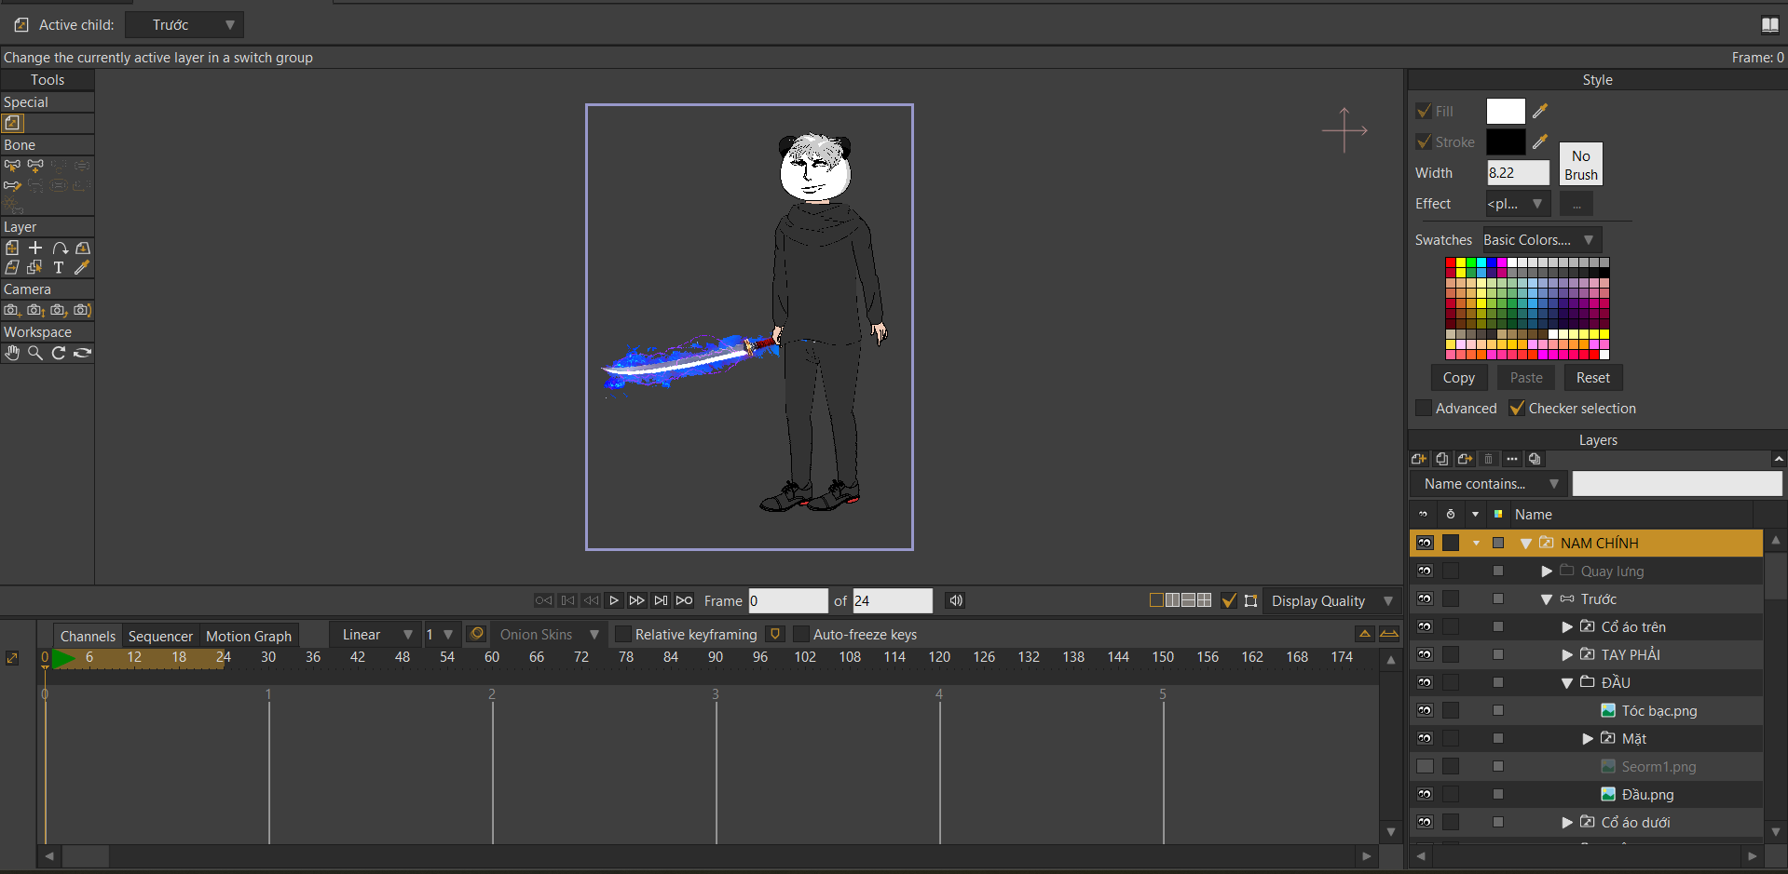1788x874 pixels.
Task: Switch to the Motion Graph tab
Action: (248, 636)
